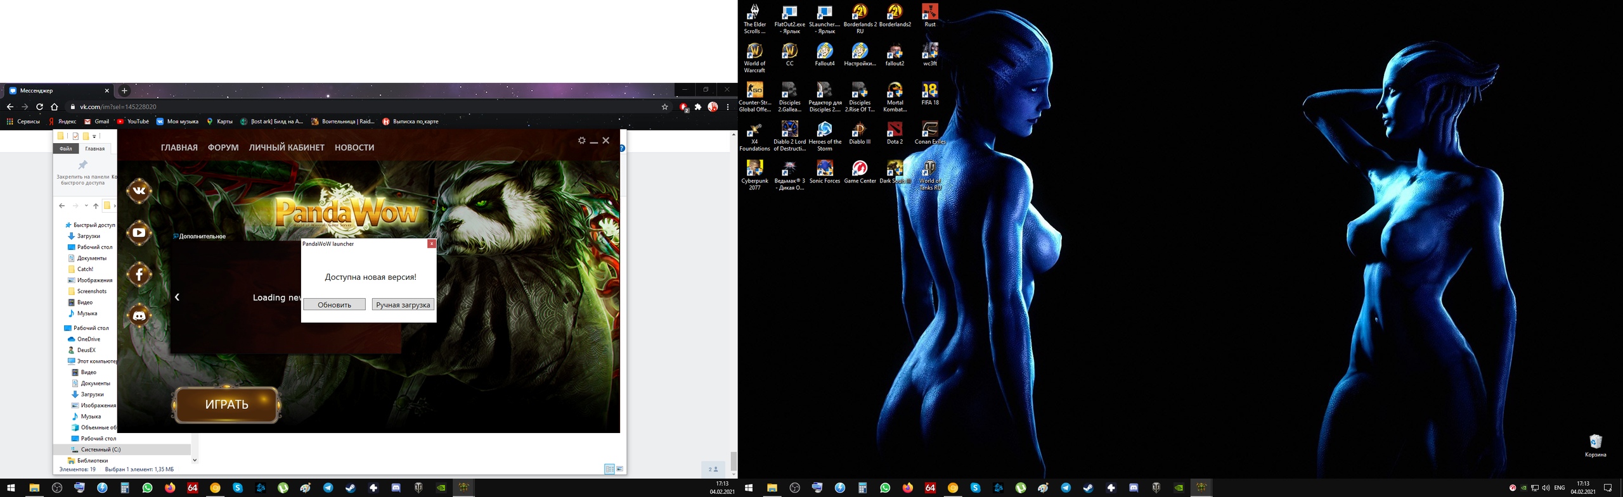Open the Моя музыка bookmark
The width and height of the screenshot is (1623, 497).
pyautogui.click(x=178, y=122)
